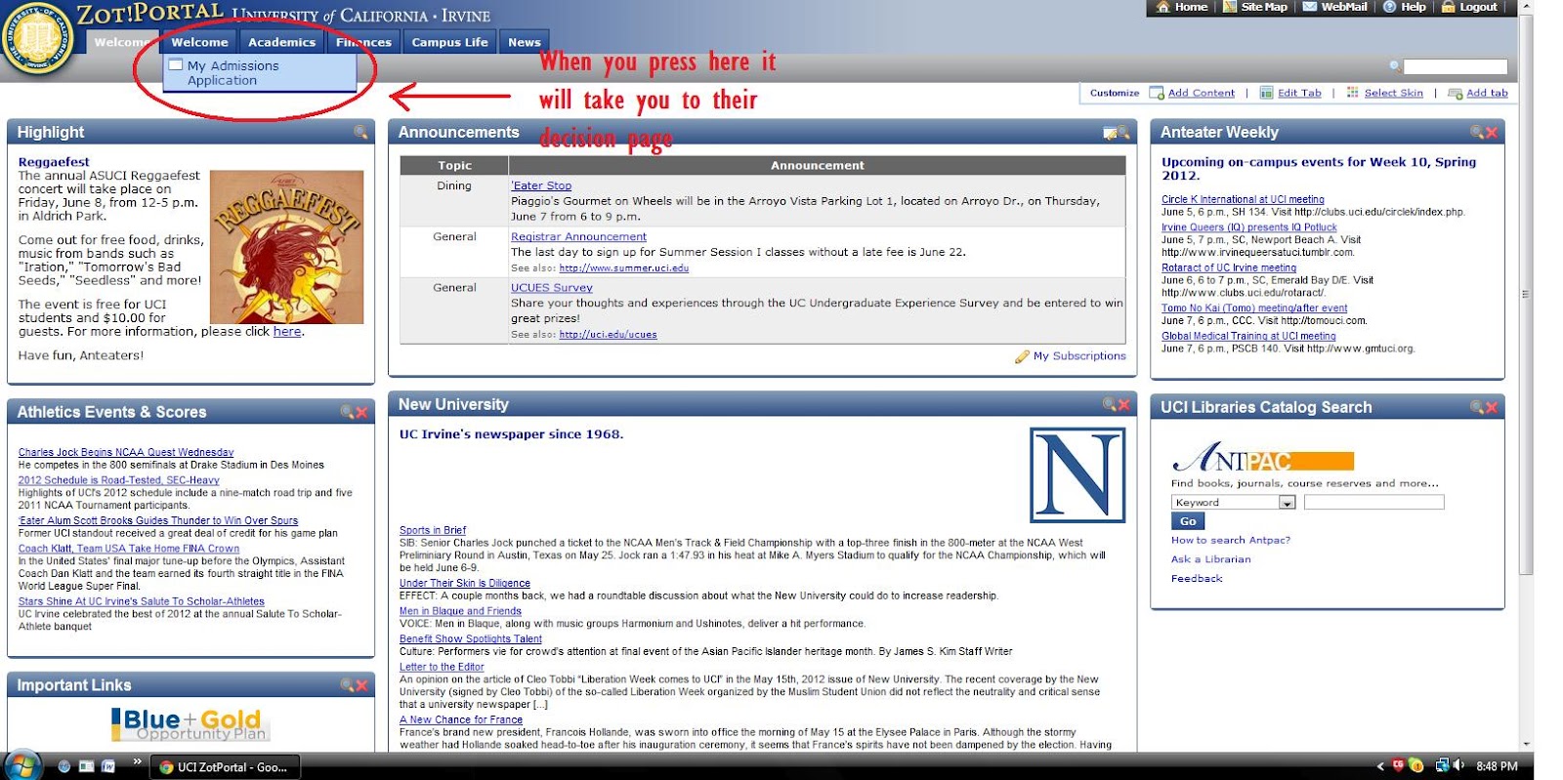Click the Antpac logo image

tap(1262, 457)
